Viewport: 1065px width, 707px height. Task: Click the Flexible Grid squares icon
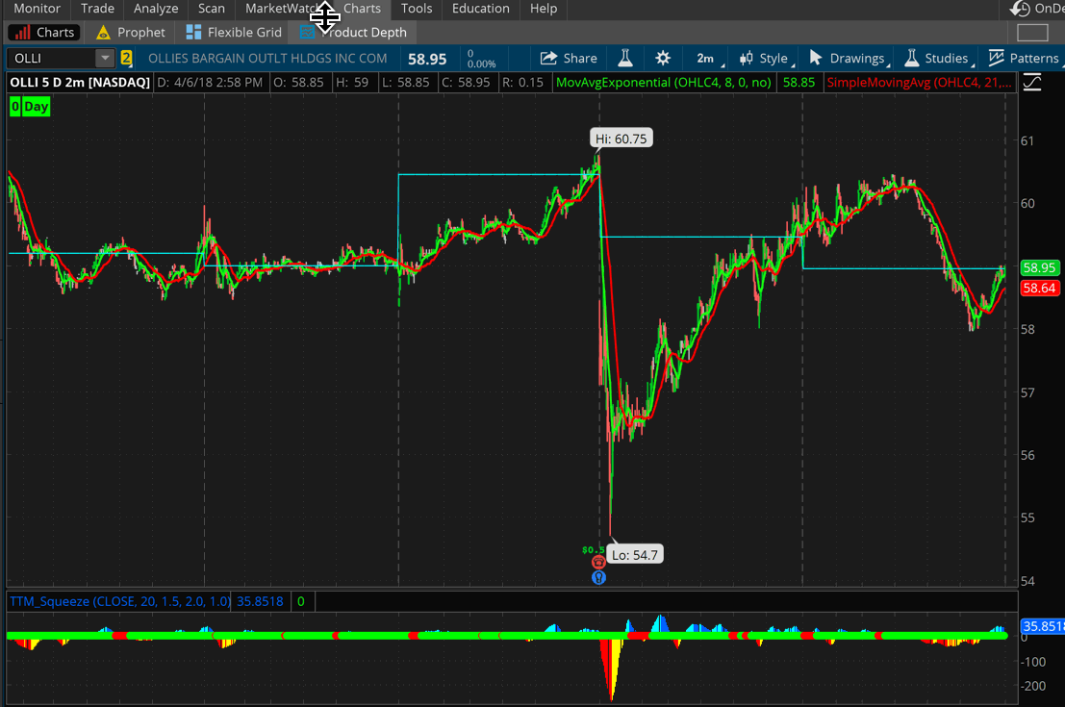tap(193, 33)
